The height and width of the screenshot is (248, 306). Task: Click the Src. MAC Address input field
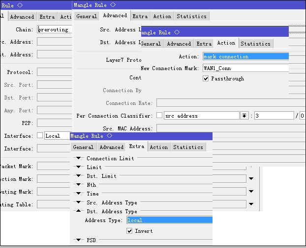click(x=231, y=128)
